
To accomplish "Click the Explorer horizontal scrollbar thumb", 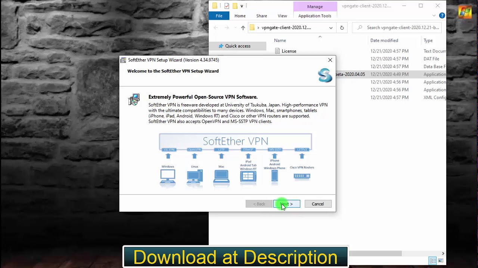I will click(375, 253).
